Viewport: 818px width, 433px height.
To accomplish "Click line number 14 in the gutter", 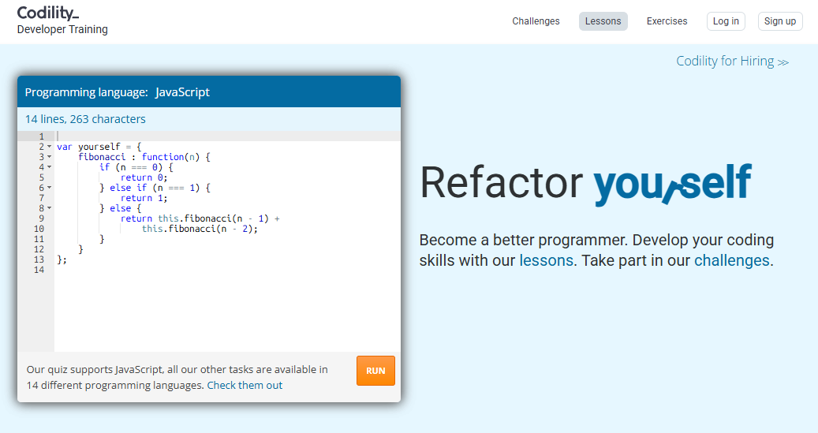I will 39,270.
